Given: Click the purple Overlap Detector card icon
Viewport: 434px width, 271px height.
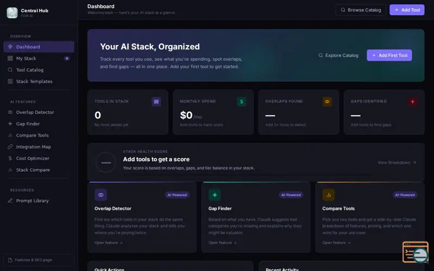Looking at the screenshot, I should click(101, 195).
